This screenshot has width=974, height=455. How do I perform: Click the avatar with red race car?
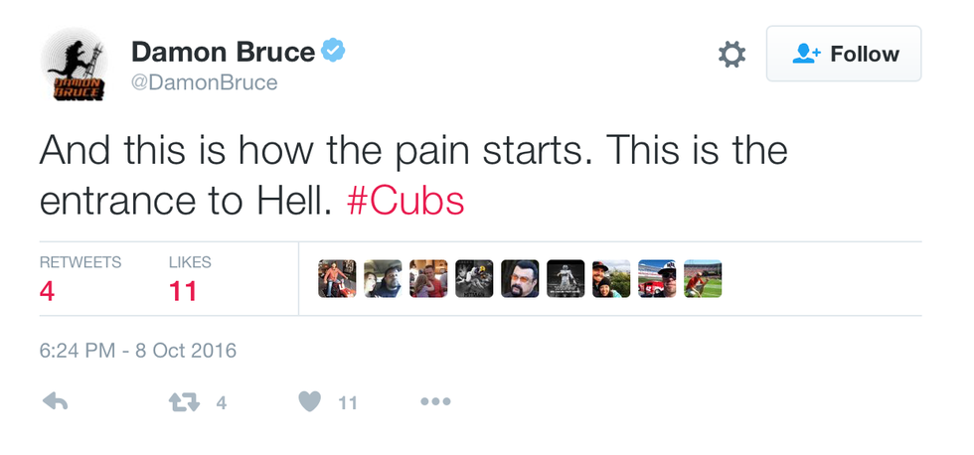coord(657,279)
